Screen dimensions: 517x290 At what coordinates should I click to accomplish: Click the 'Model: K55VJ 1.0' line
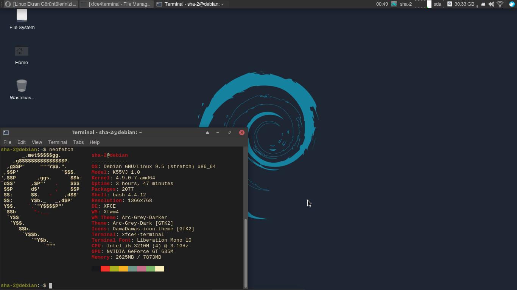[116, 172]
